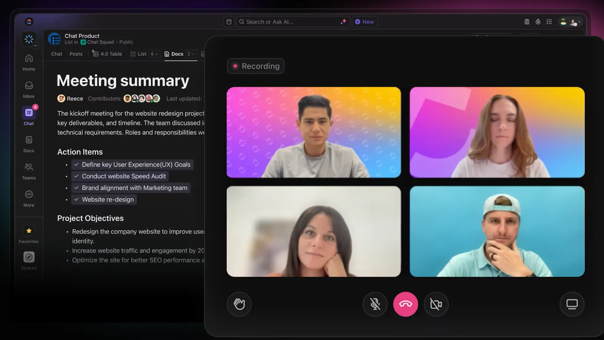604x340 pixels.
Task: Open the More menu in the sidebar
Action: coord(29,199)
